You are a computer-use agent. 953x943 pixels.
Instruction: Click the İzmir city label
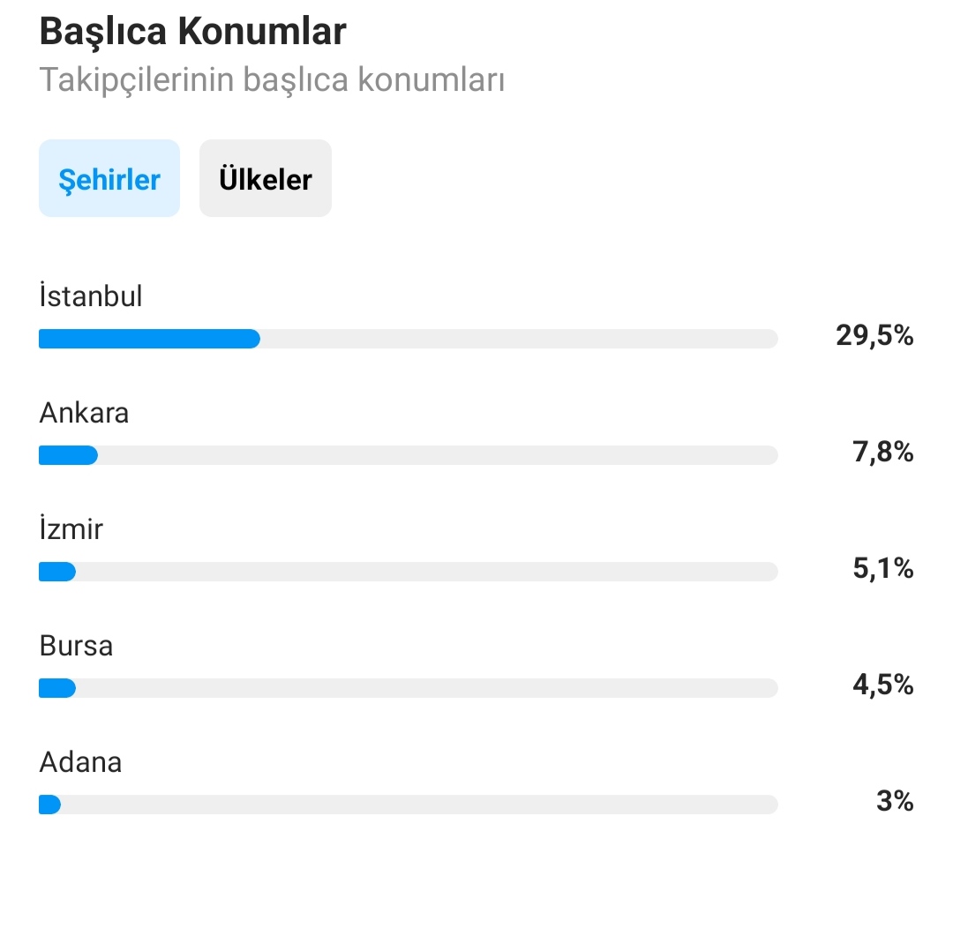pos(71,528)
